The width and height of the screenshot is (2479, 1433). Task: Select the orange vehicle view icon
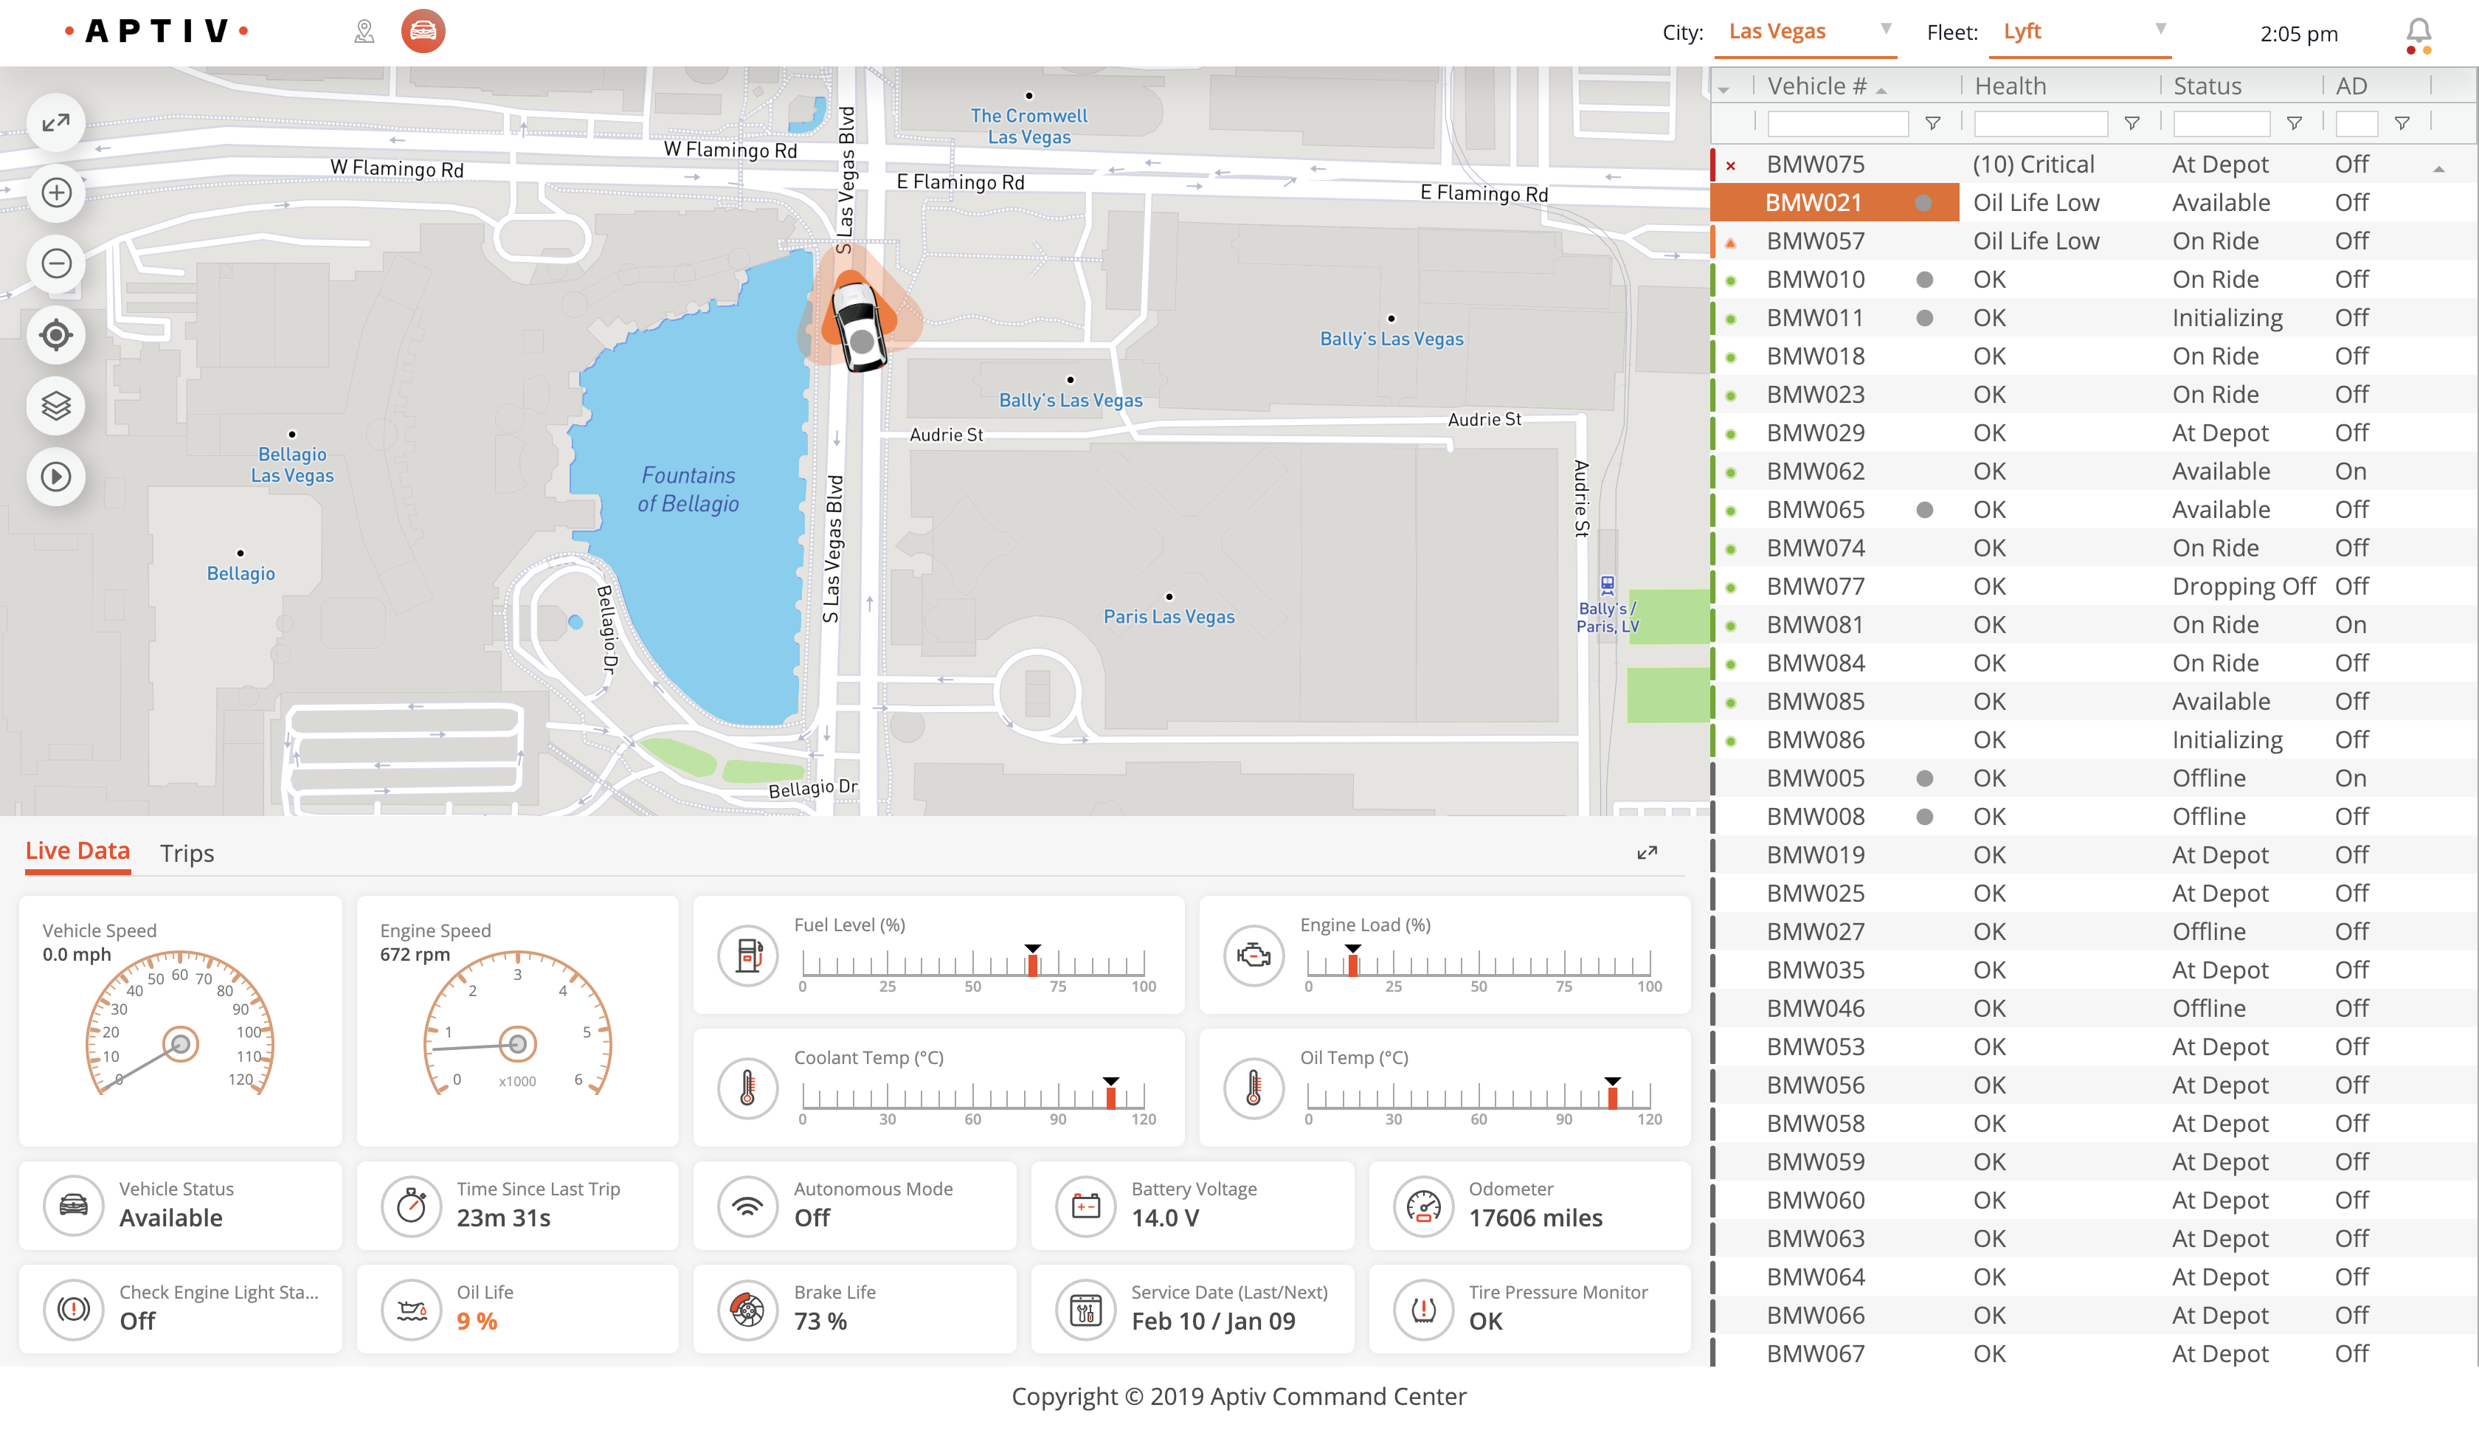click(423, 32)
